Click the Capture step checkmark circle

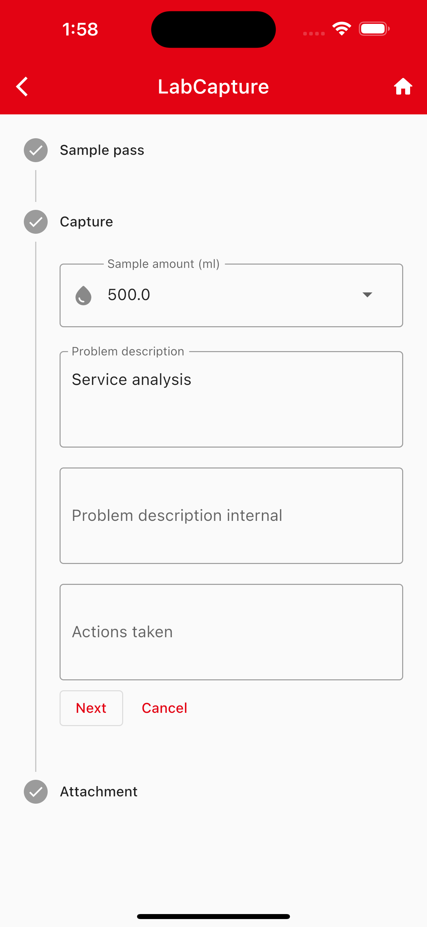(36, 222)
